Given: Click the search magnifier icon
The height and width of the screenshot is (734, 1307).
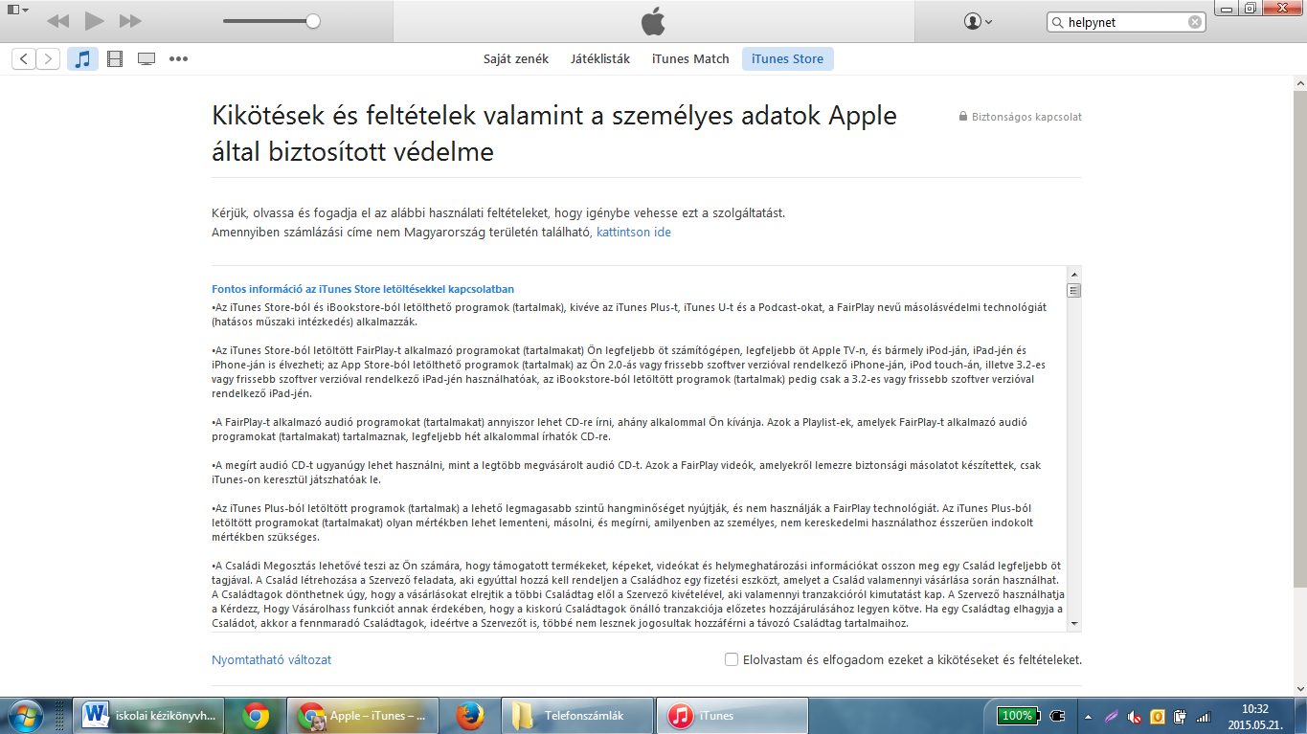Looking at the screenshot, I should (x=1058, y=22).
